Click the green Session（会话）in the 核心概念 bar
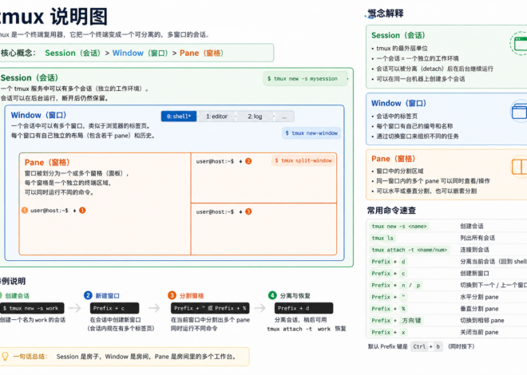527x375 pixels. [73, 53]
